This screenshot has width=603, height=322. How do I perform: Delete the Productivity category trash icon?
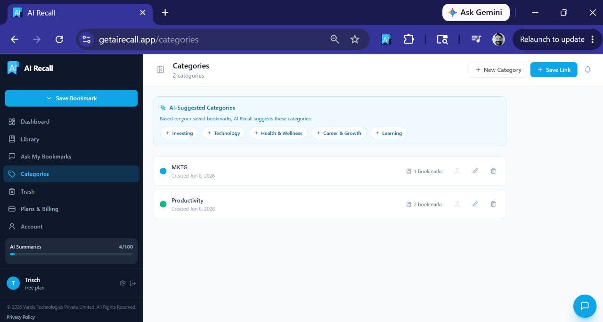click(493, 204)
